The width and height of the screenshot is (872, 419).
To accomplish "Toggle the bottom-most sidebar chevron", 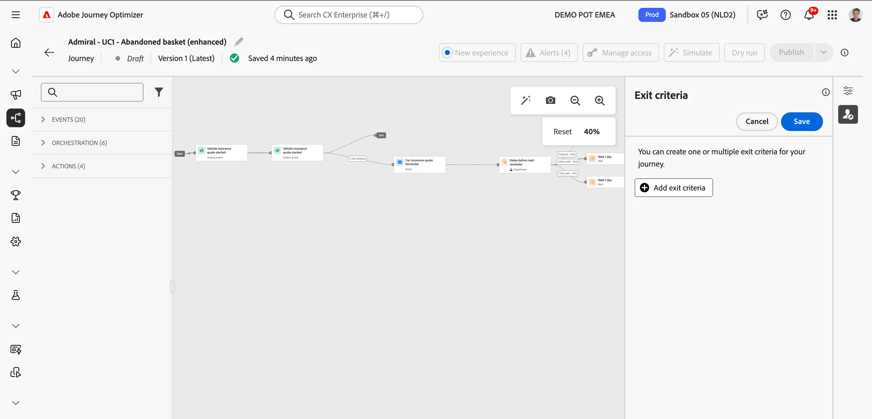I will pos(15,402).
